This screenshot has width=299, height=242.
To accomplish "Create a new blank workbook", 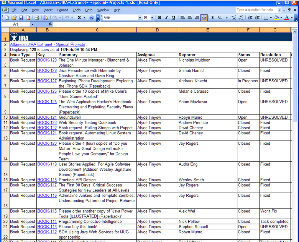I will click(7, 18).
